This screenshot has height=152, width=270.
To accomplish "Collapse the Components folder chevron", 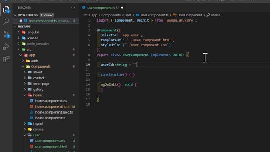I will [x=23, y=67].
